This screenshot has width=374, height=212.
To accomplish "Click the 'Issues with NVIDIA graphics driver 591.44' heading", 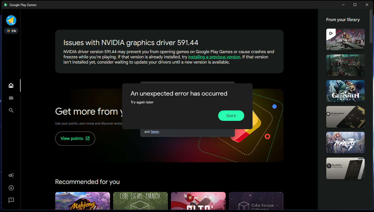I will pos(131,43).
